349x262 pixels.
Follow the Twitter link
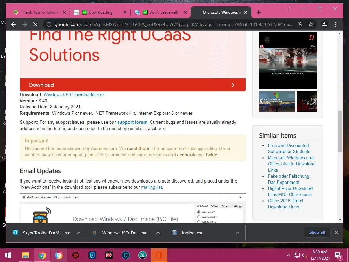(212, 155)
